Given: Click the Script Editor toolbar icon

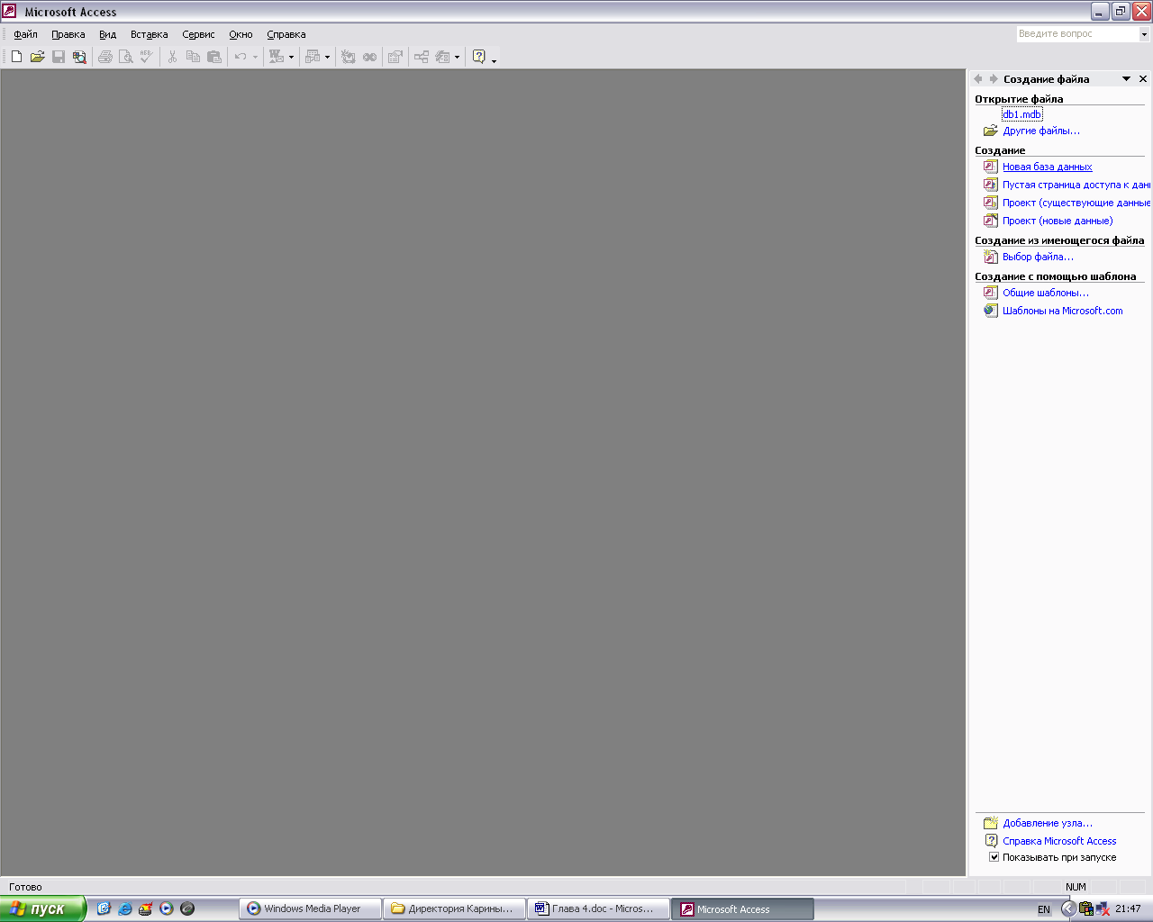Looking at the screenshot, I should coord(369,57).
